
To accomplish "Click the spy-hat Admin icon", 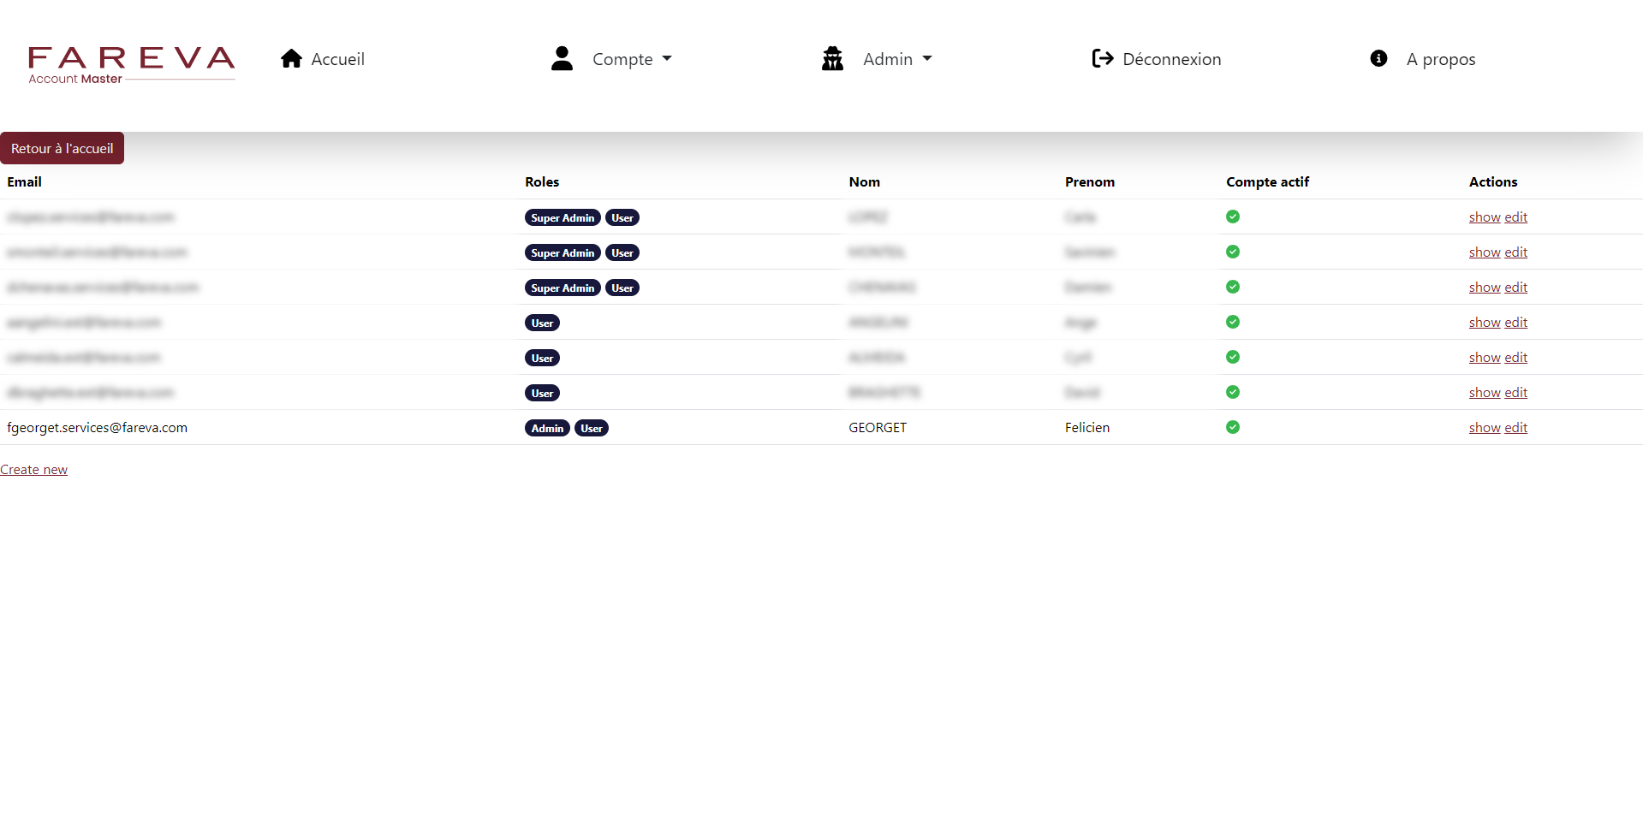I will pyautogui.click(x=832, y=58).
